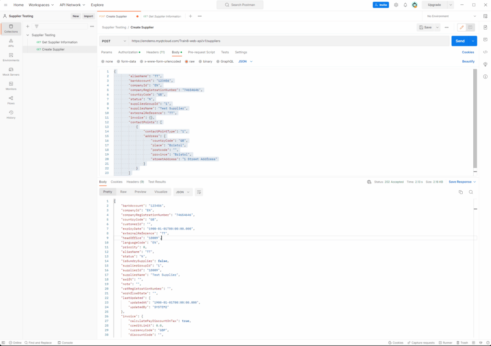Click the notifications bell icon
The image size is (491, 346).
coord(405,5)
